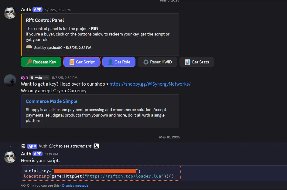Click the Redeem Key button
The width and height of the screenshot is (287, 190).
click(x=41, y=62)
